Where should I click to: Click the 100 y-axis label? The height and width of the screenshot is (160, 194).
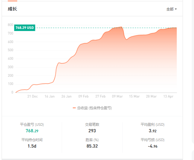click(x=10, y=84)
